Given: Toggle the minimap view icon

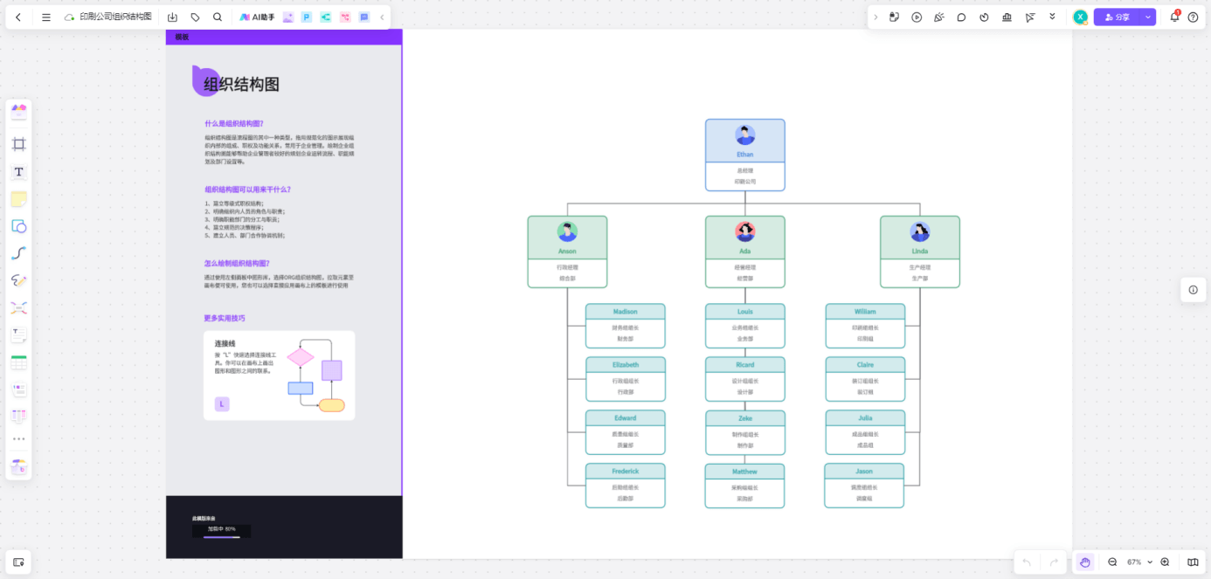Looking at the screenshot, I should 1193,562.
